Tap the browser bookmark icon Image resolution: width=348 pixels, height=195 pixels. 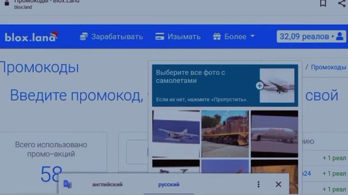pyautogui.click(x=323, y=3)
